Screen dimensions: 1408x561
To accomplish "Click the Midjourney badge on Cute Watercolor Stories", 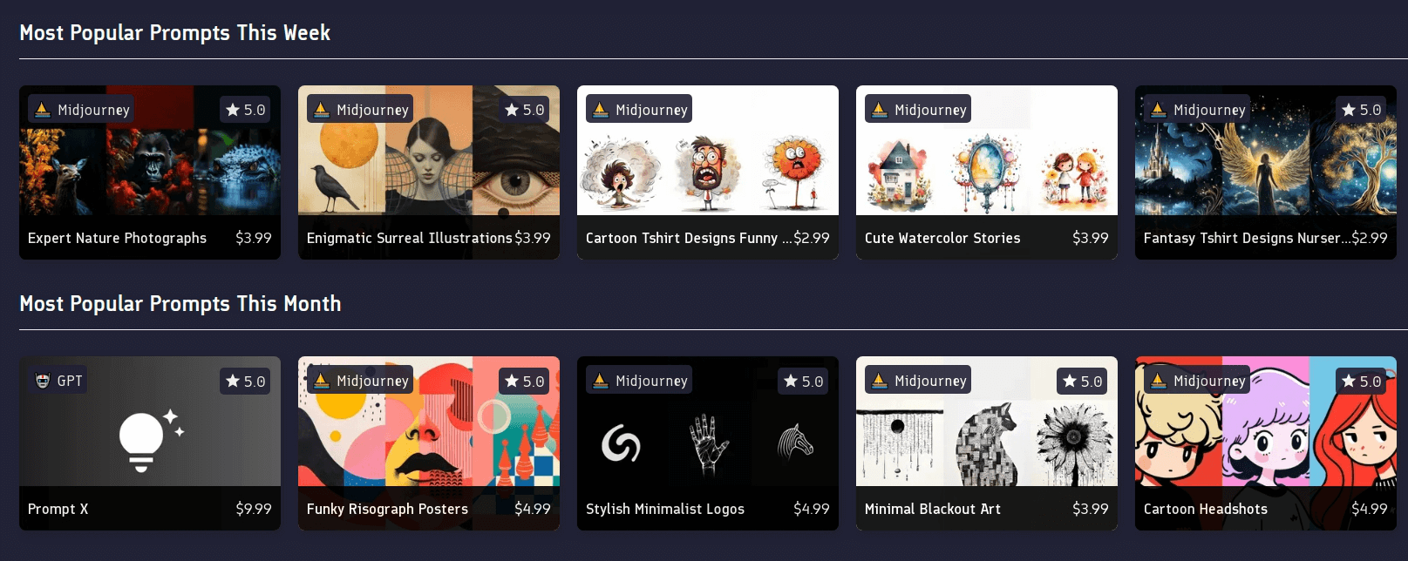I will click(x=918, y=110).
